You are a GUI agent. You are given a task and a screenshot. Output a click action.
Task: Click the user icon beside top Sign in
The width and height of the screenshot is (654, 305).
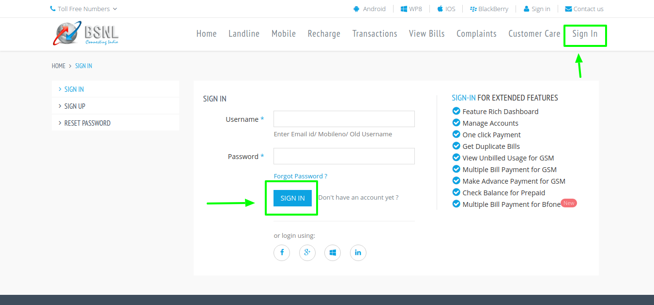tap(527, 9)
